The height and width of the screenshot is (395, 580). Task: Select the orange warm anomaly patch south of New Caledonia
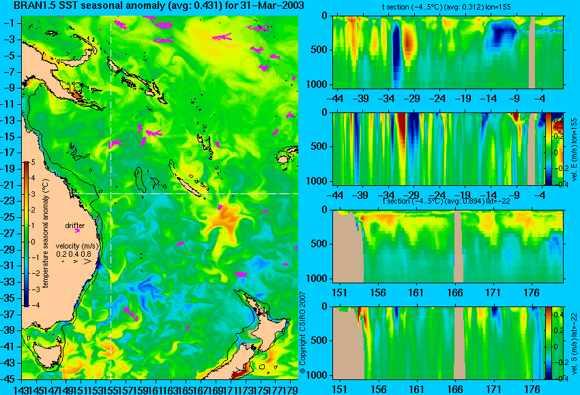(224, 221)
